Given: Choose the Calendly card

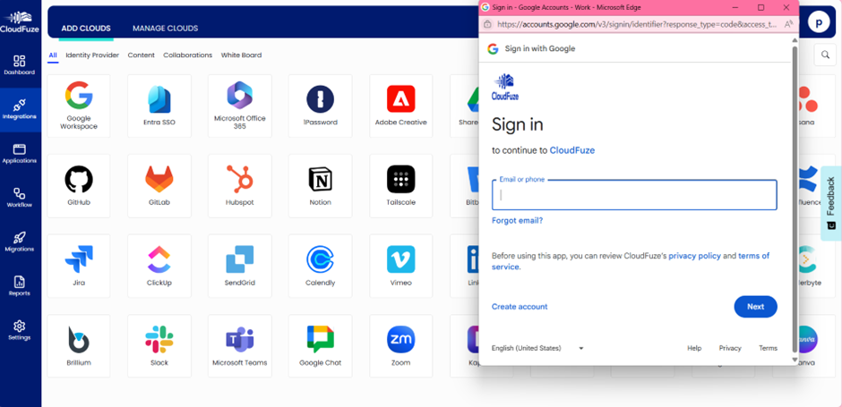Looking at the screenshot, I should pyautogui.click(x=321, y=266).
